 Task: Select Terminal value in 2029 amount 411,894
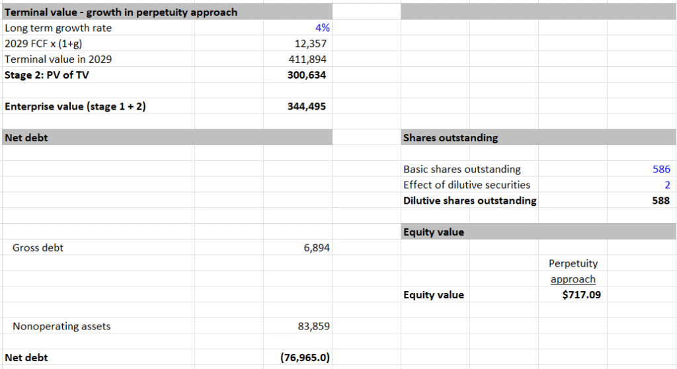298,59
